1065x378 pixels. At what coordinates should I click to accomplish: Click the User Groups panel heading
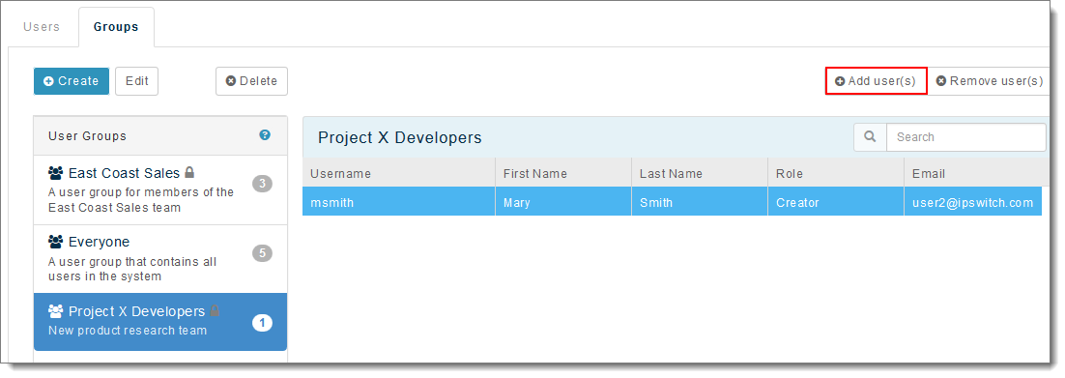88,136
